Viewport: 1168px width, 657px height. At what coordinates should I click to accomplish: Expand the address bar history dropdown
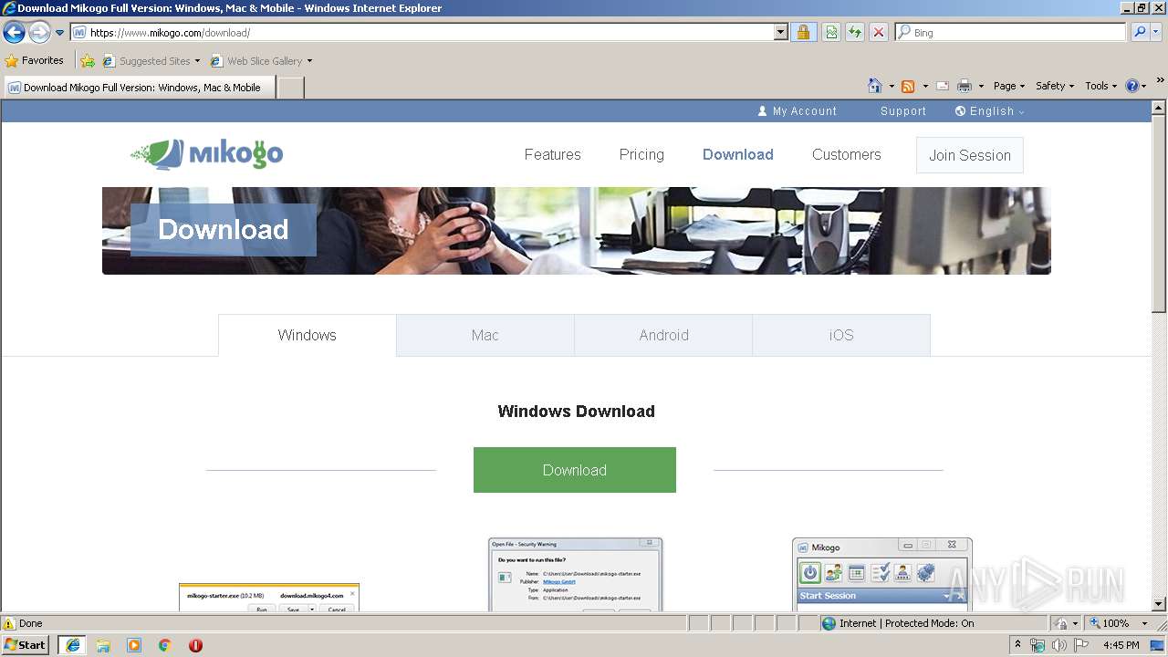point(780,33)
